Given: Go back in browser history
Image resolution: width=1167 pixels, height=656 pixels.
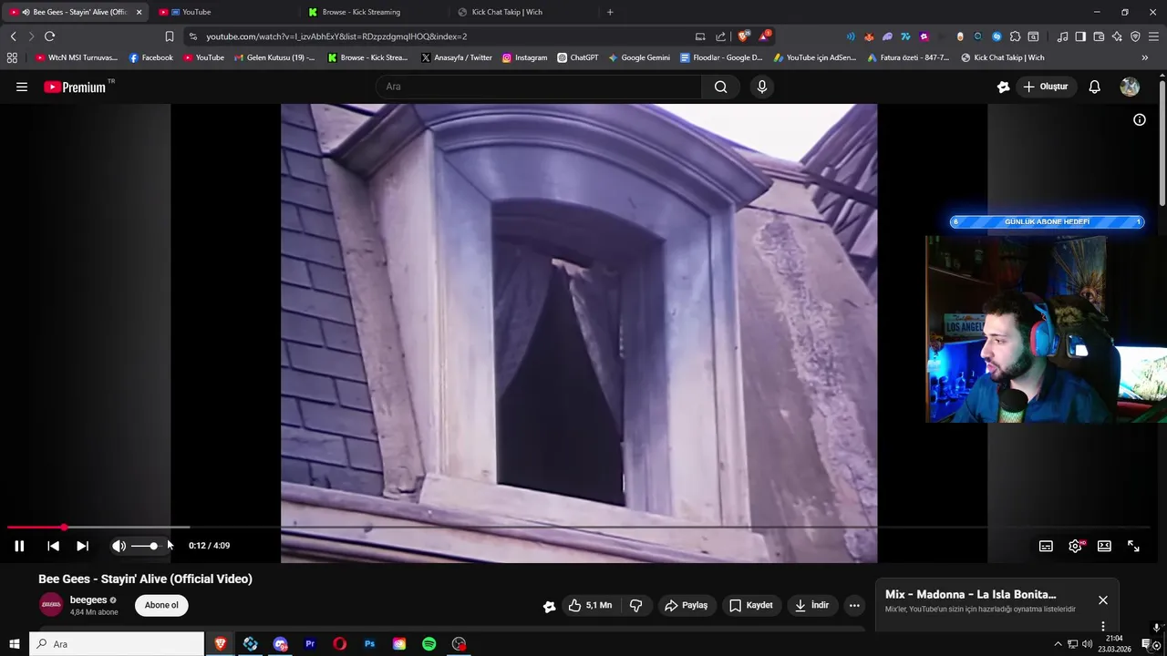Looking at the screenshot, I should point(13,36).
